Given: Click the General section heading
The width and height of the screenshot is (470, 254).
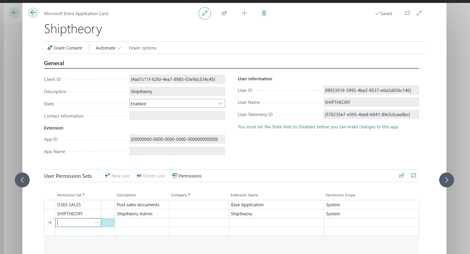Looking at the screenshot, I should coord(54,63).
